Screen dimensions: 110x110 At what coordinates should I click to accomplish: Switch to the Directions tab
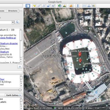(13, 11)
